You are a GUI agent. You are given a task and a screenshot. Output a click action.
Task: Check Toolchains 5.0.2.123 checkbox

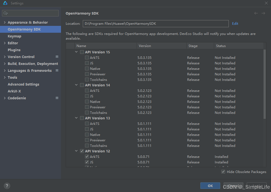(87, 113)
